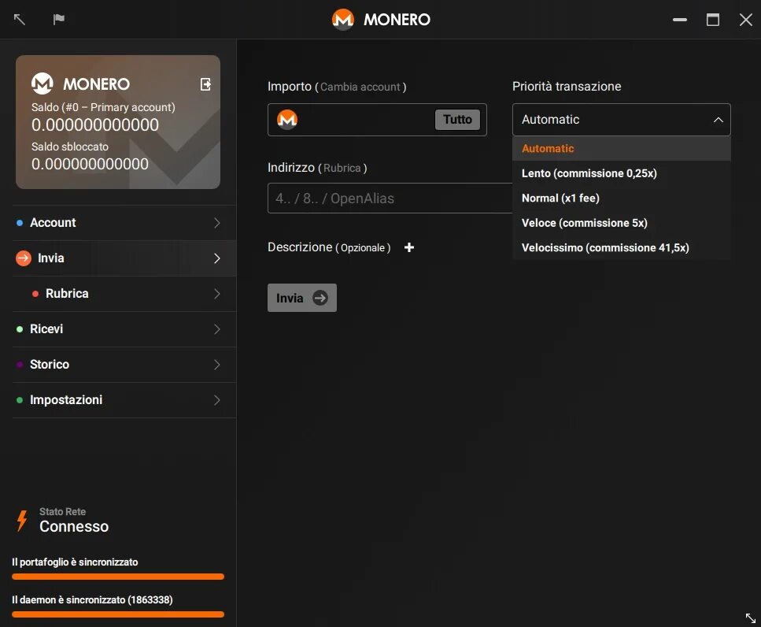The image size is (761, 627).
Task: Click the wallet sync progress bar
Action: (x=118, y=577)
